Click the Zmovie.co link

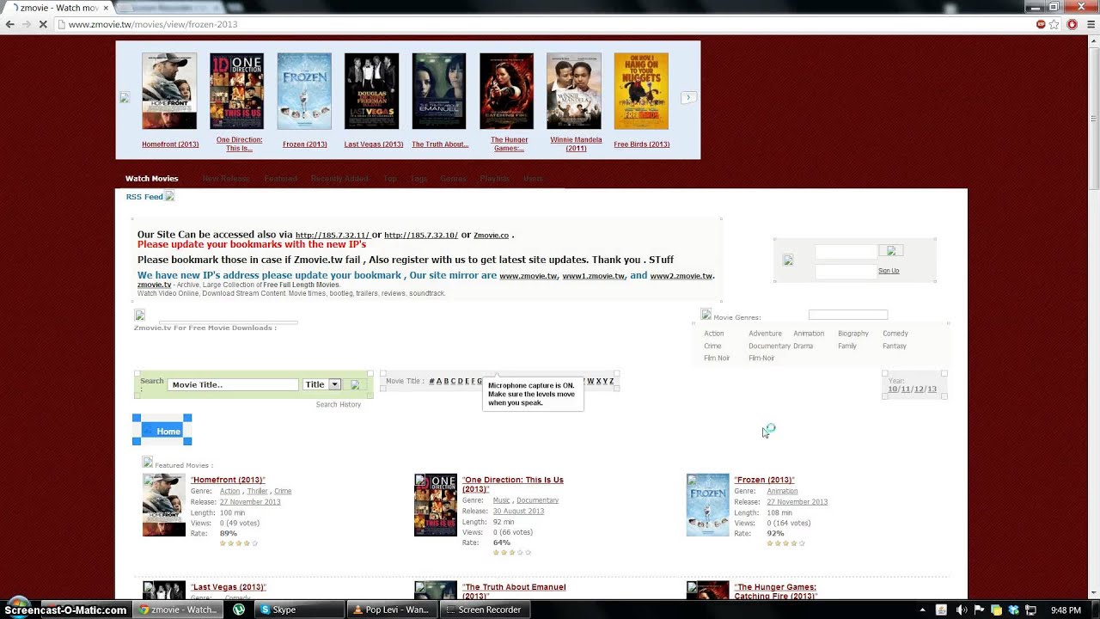click(491, 236)
